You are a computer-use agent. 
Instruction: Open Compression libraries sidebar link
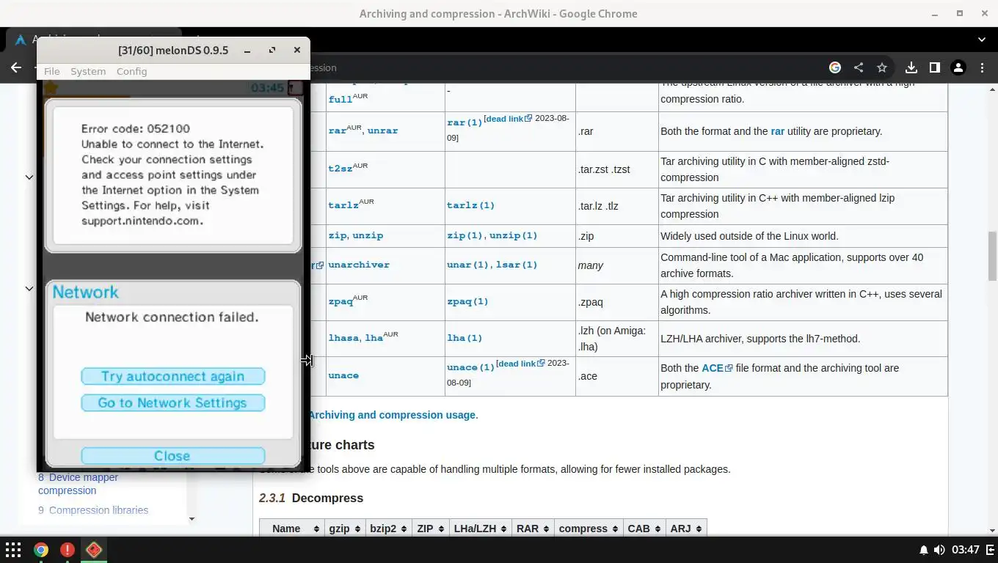click(x=93, y=510)
